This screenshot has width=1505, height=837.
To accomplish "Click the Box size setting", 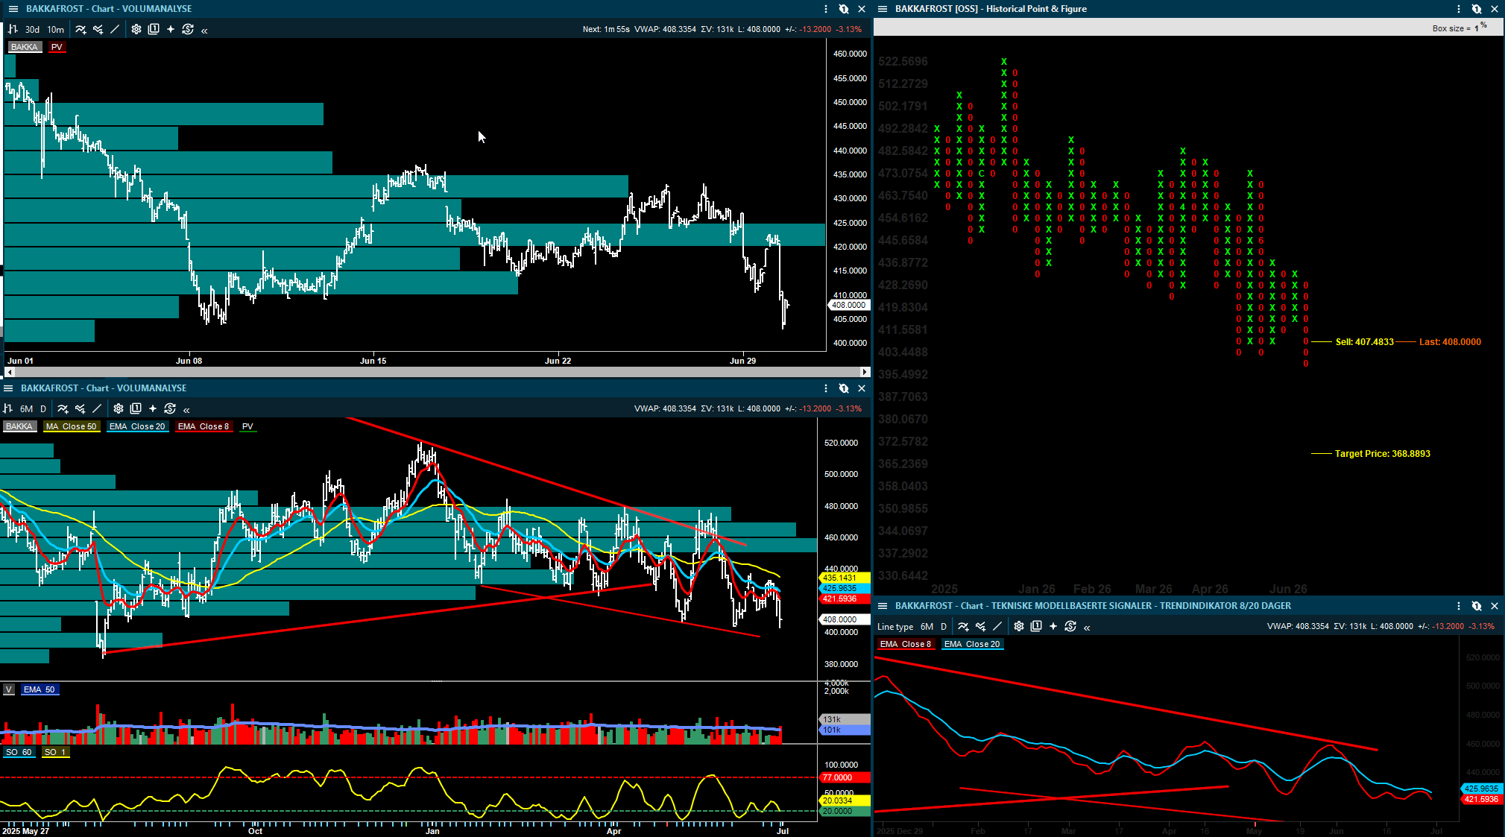I will coord(1459,28).
